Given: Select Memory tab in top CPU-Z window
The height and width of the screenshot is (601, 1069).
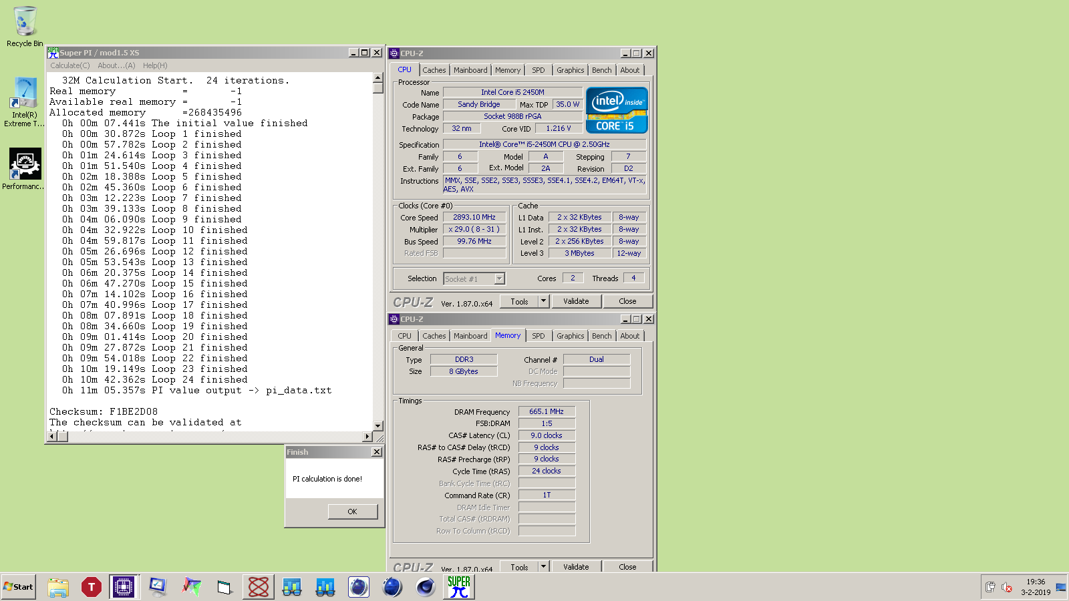Looking at the screenshot, I should 508,70.
